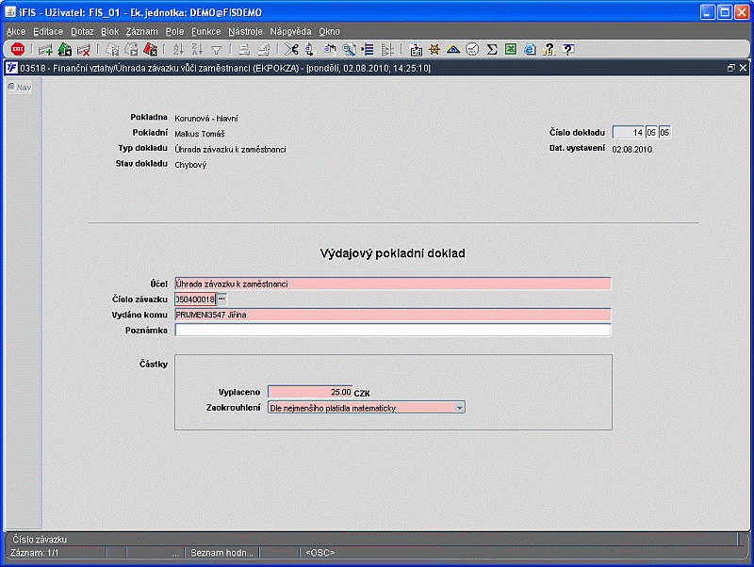Open the Dotaz menu
The height and width of the screenshot is (567, 754).
click(82, 32)
